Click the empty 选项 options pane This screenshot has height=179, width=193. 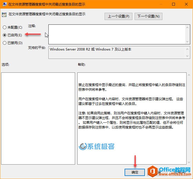tap(38, 119)
